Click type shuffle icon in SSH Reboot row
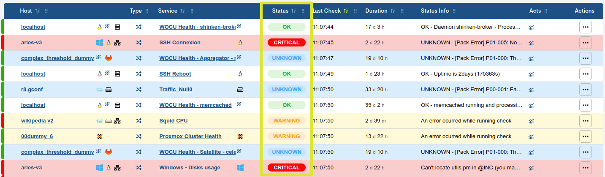 click(138, 74)
